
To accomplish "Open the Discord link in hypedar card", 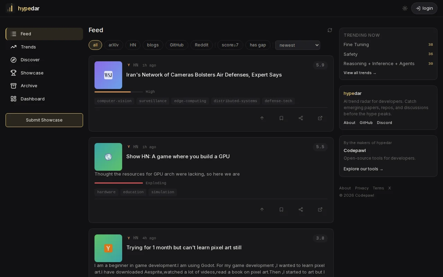I will coord(385,123).
